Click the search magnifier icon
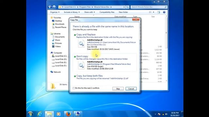This screenshot has width=209, height=117. click(166, 7)
